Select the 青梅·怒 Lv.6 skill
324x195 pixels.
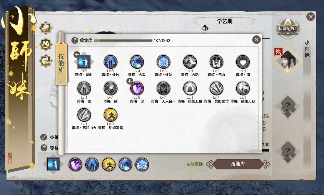tap(137, 88)
